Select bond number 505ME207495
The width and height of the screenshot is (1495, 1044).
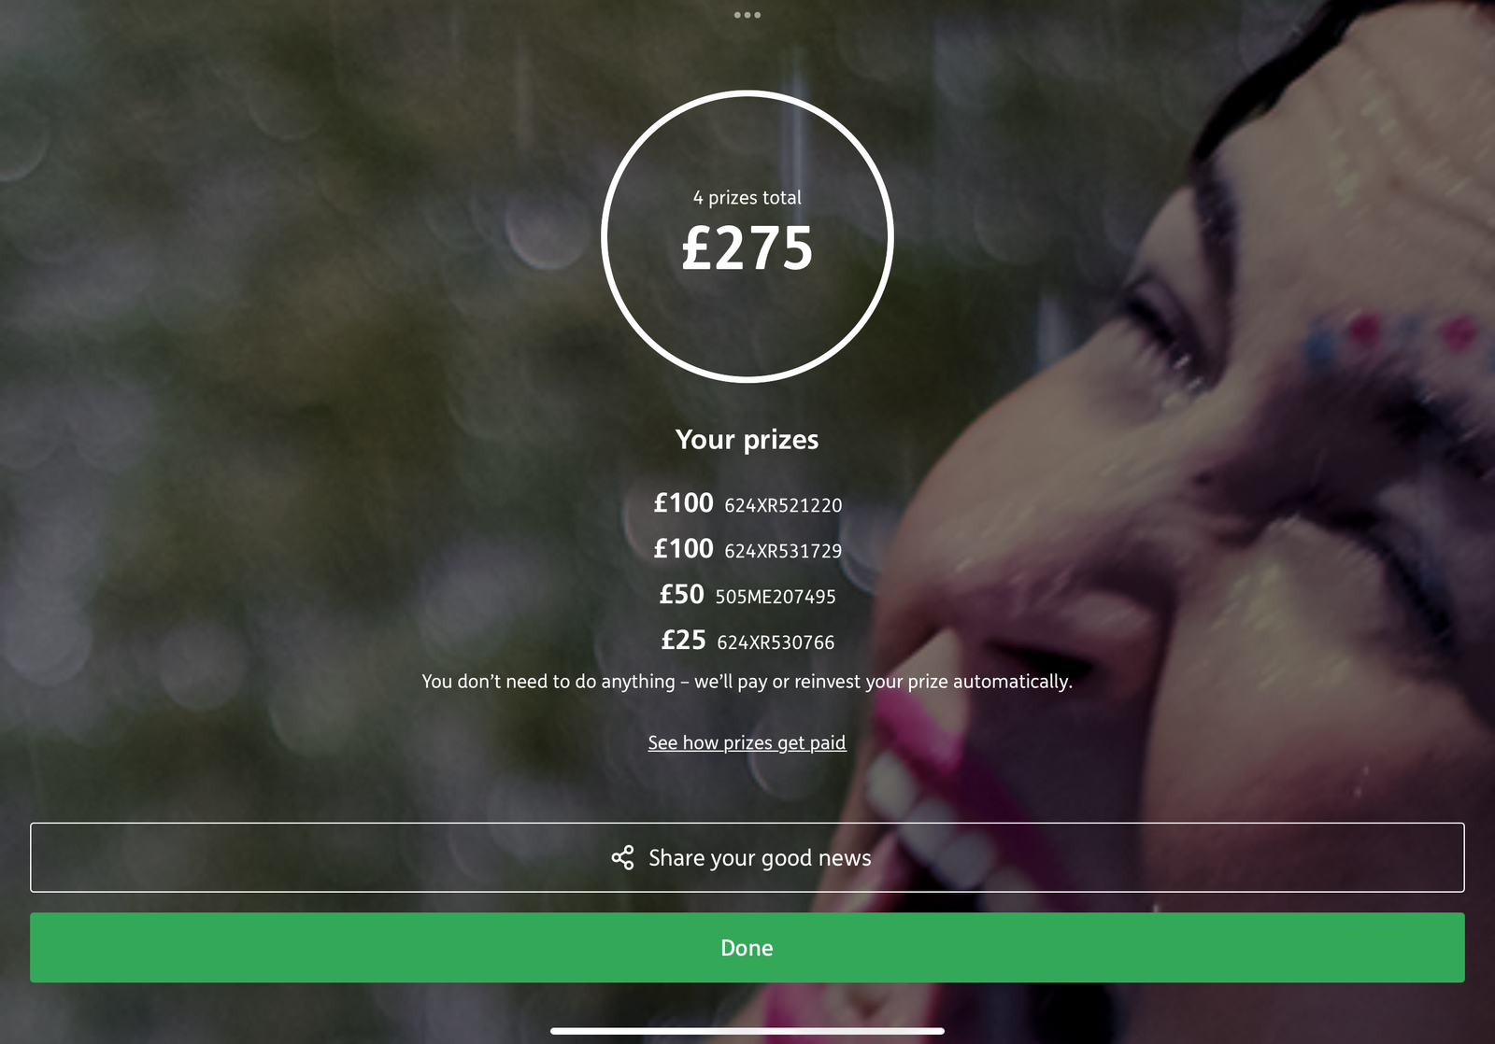coord(776,597)
